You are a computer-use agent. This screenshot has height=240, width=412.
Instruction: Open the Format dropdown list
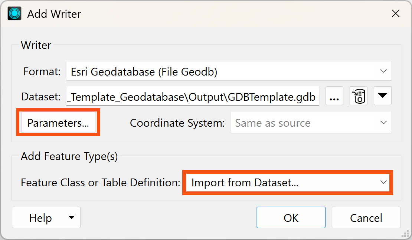(229, 71)
